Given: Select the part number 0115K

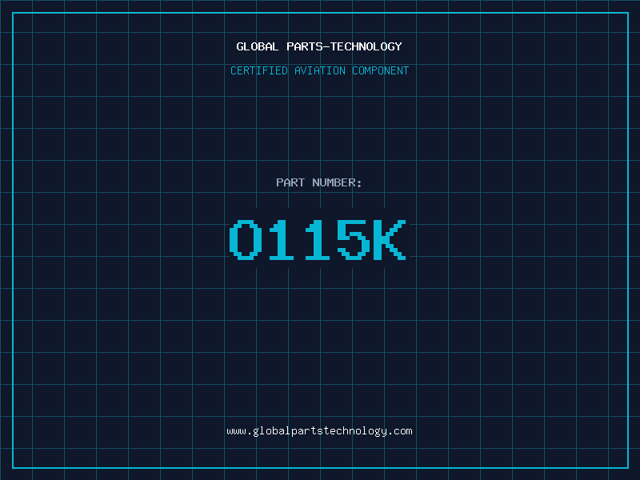Looking at the screenshot, I should coord(318,239).
